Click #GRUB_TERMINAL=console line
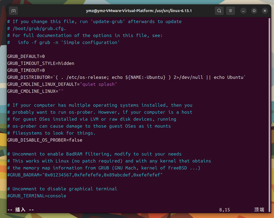The height and width of the screenshot is (218, 274). pyautogui.click(x=37, y=196)
